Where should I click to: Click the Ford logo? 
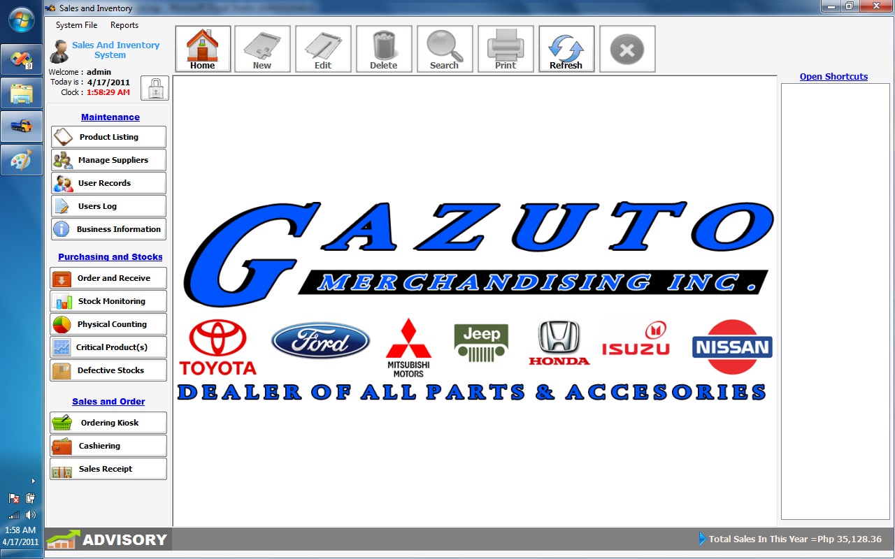pos(321,341)
